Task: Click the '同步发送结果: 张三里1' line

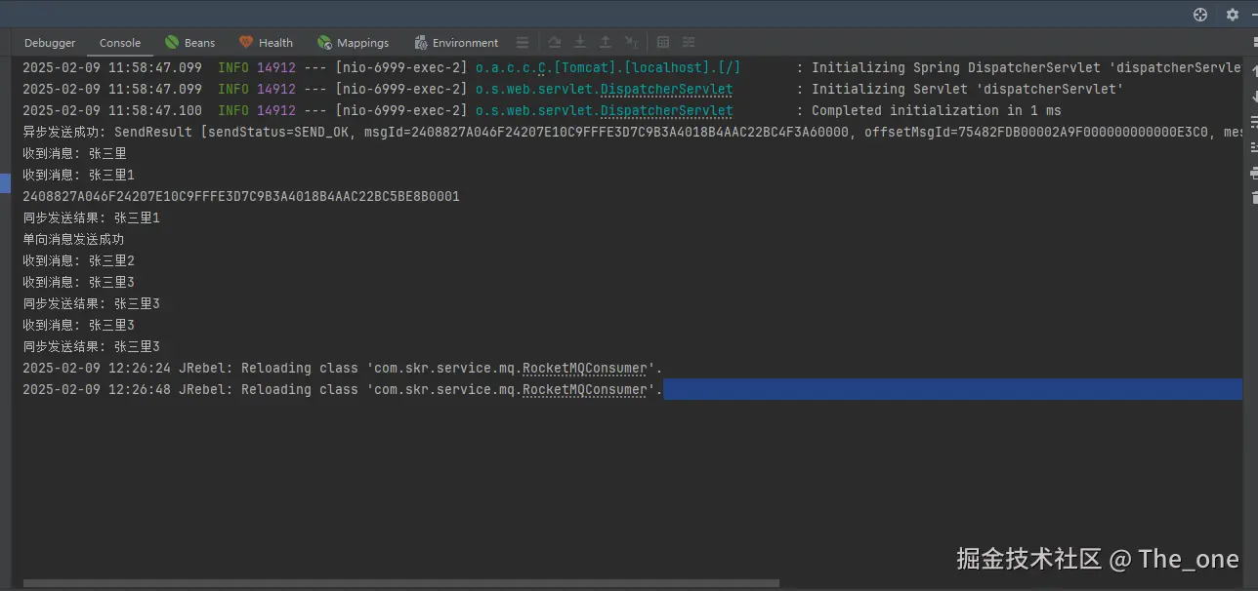Action: point(91,217)
